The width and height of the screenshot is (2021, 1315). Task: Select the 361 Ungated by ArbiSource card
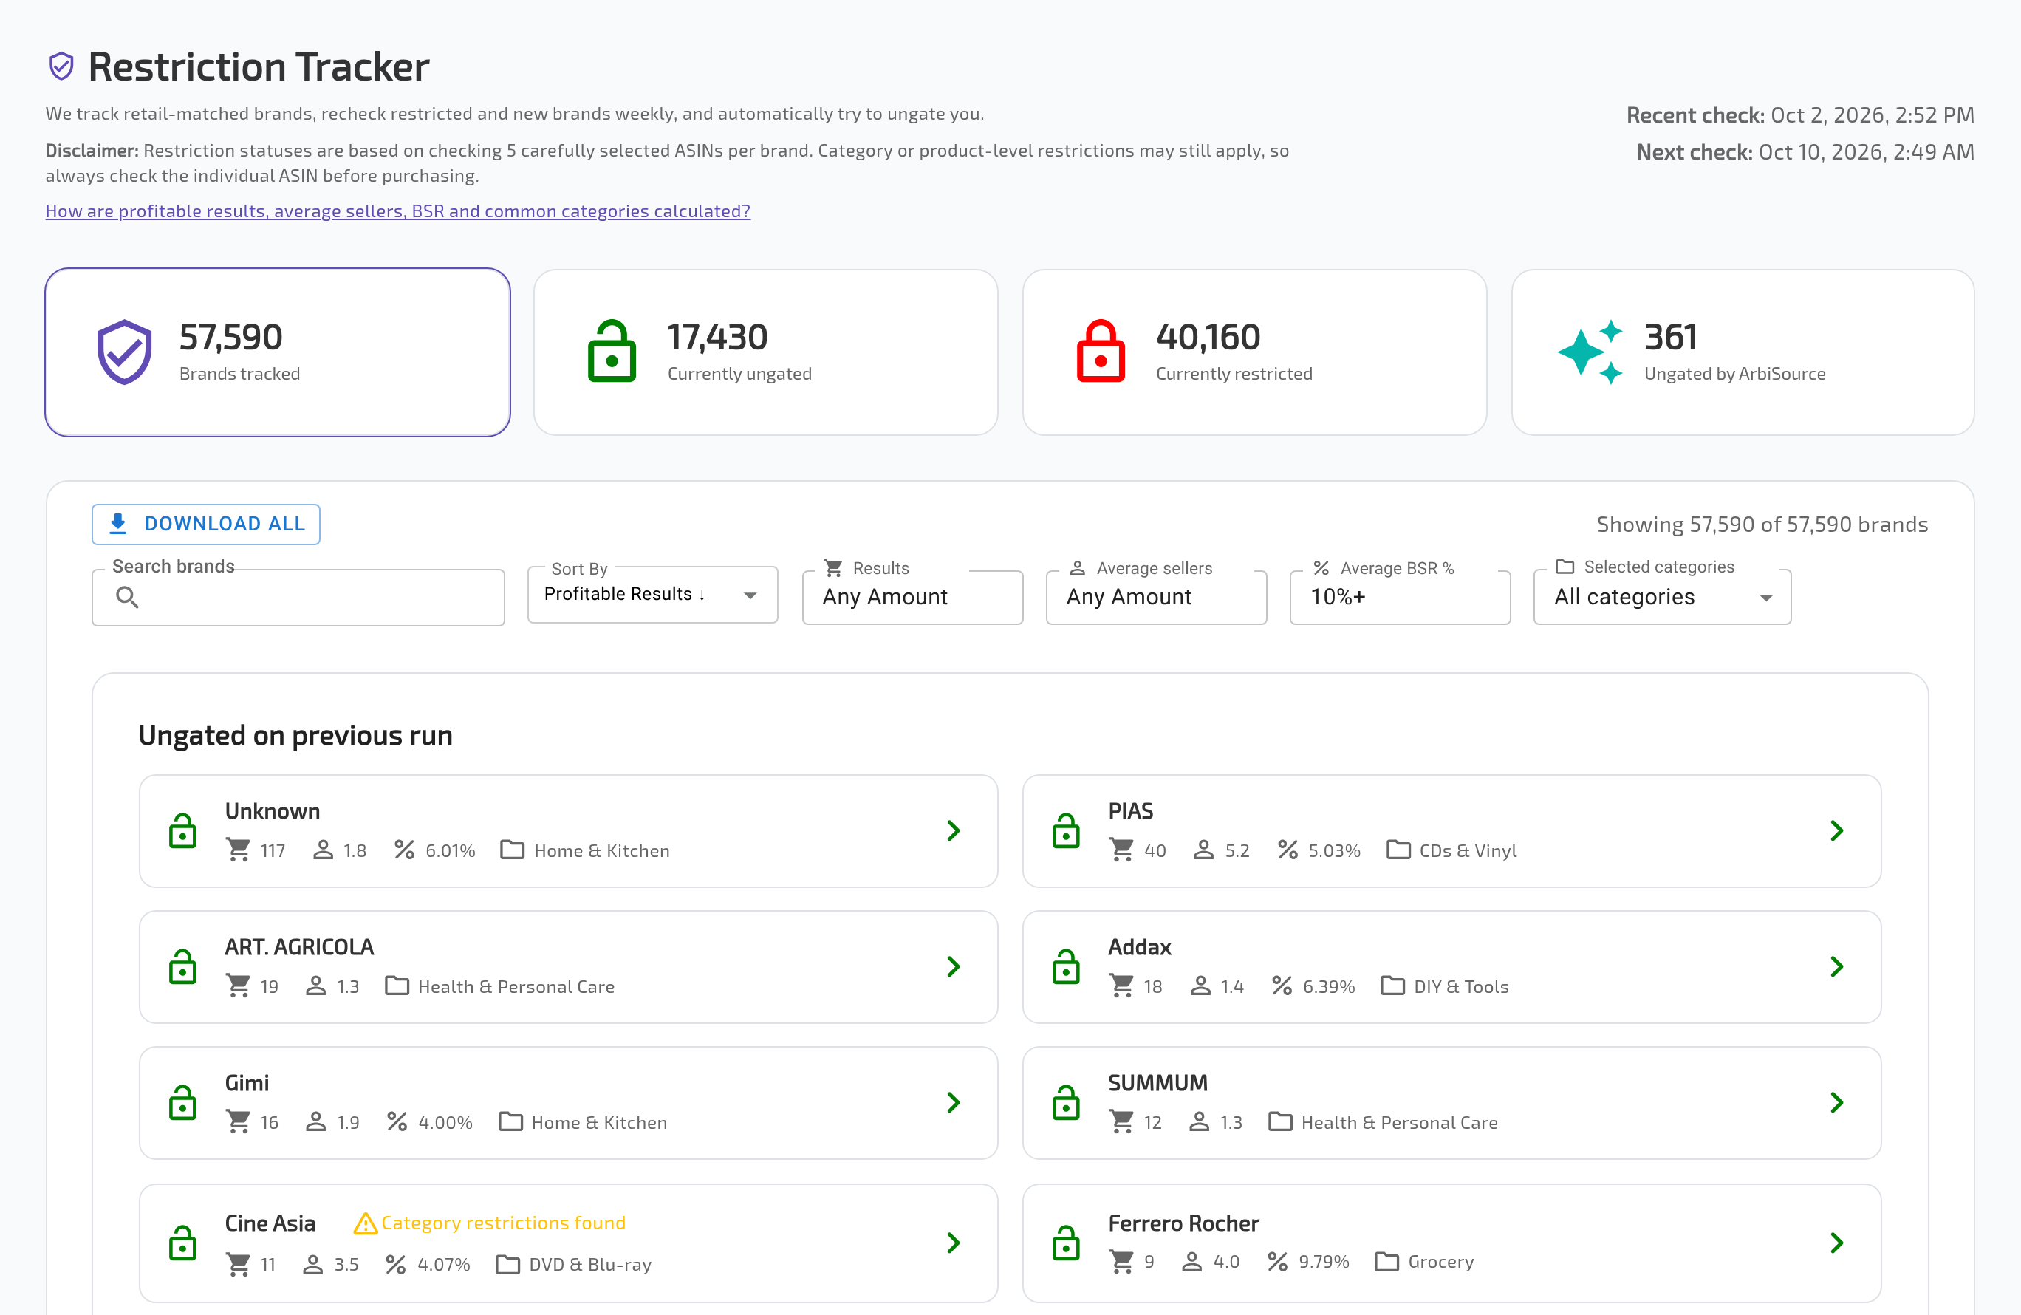coord(1743,352)
